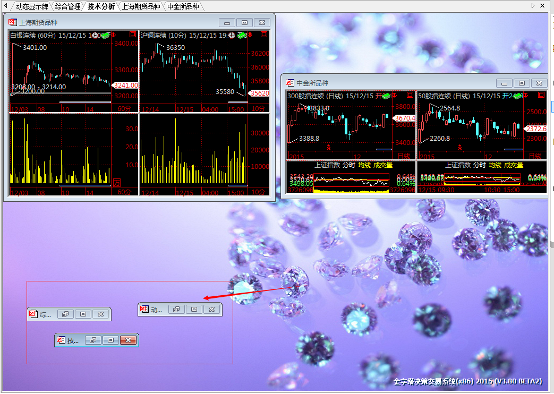Restore the minimized 综... window

tap(65, 314)
